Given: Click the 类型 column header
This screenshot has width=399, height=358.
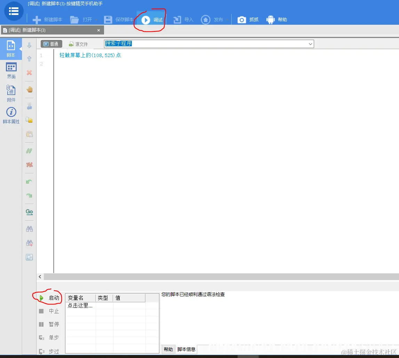Looking at the screenshot, I should [104, 298].
